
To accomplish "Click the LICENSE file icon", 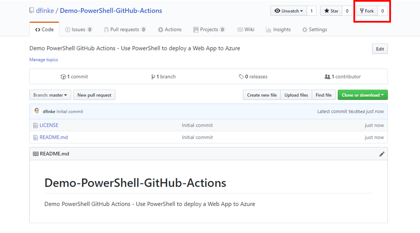I will 35,125.
